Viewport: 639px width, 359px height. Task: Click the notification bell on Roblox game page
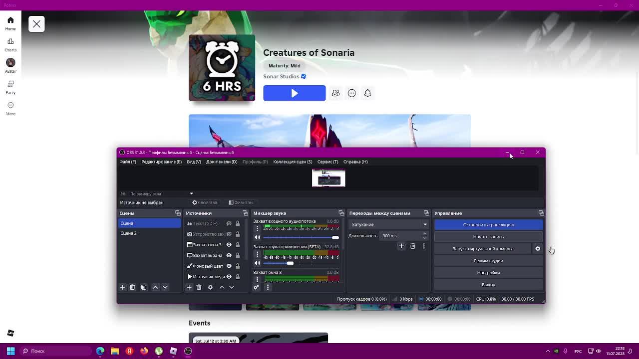[x=367, y=93]
